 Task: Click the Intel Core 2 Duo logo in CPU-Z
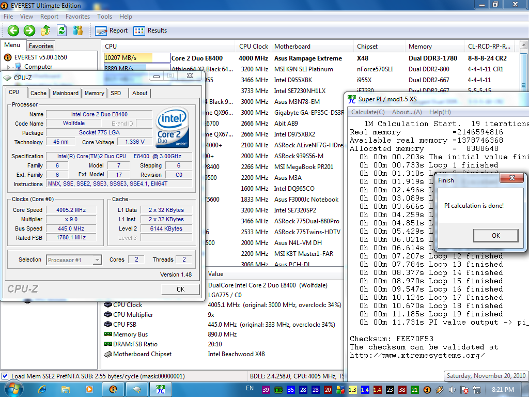[172, 127]
